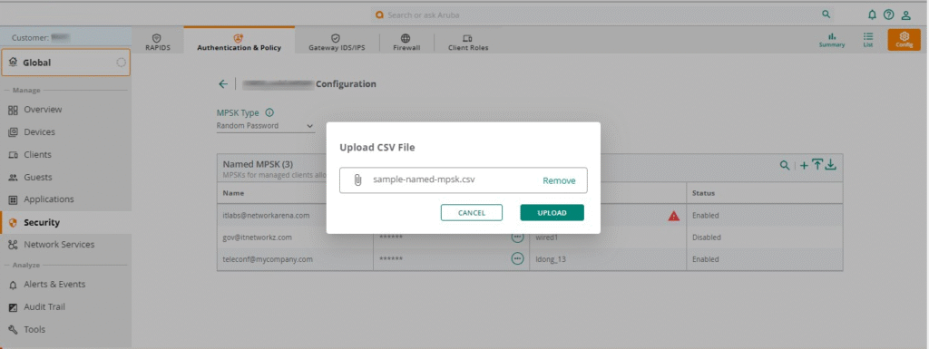The height and width of the screenshot is (349, 929).
Task: Select the teleconf@mycompany.com name cell
Action: (295, 259)
